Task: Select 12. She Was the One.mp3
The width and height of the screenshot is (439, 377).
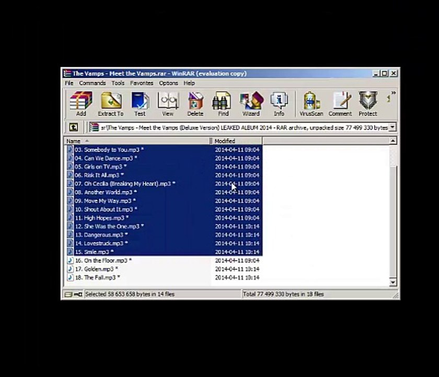Action: pos(164,226)
